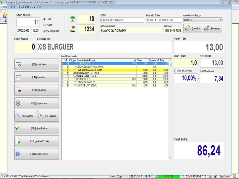This screenshot has height=179, width=239.
Task: Click the item list scroll down arrow
Action: pyautogui.click(x=170, y=158)
